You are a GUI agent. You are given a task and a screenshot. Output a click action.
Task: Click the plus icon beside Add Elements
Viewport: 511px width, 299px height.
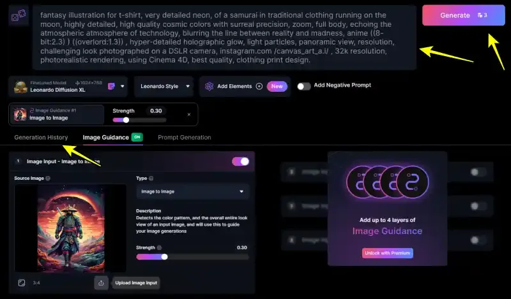tap(259, 86)
